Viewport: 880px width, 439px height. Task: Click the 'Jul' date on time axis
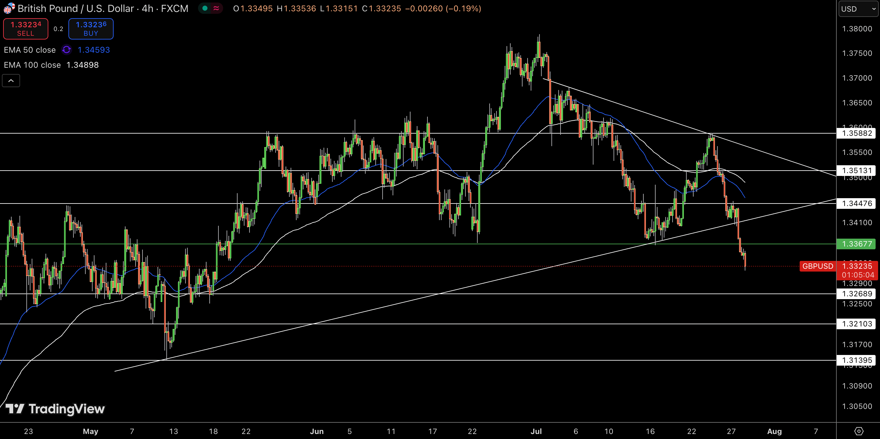point(536,431)
